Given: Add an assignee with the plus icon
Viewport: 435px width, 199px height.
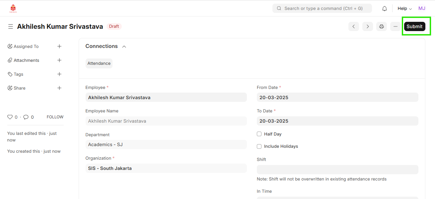Looking at the screenshot, I should click(59, 46).
